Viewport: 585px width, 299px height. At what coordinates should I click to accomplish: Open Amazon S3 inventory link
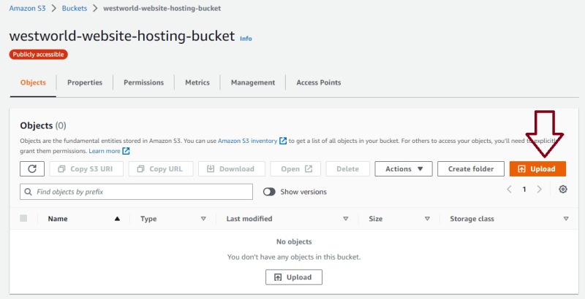pos(247,141)
